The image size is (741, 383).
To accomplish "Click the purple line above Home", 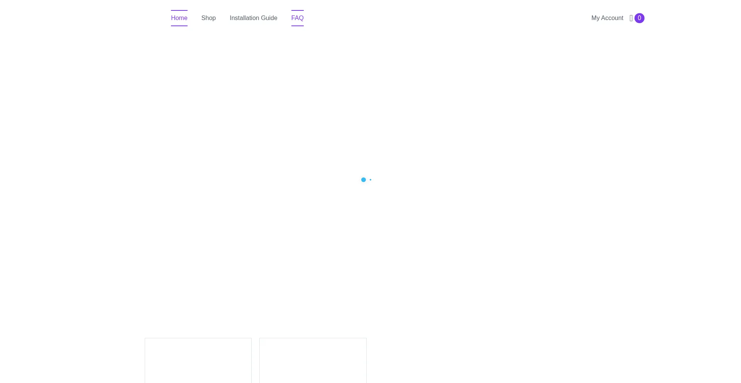I will [179, 10].
